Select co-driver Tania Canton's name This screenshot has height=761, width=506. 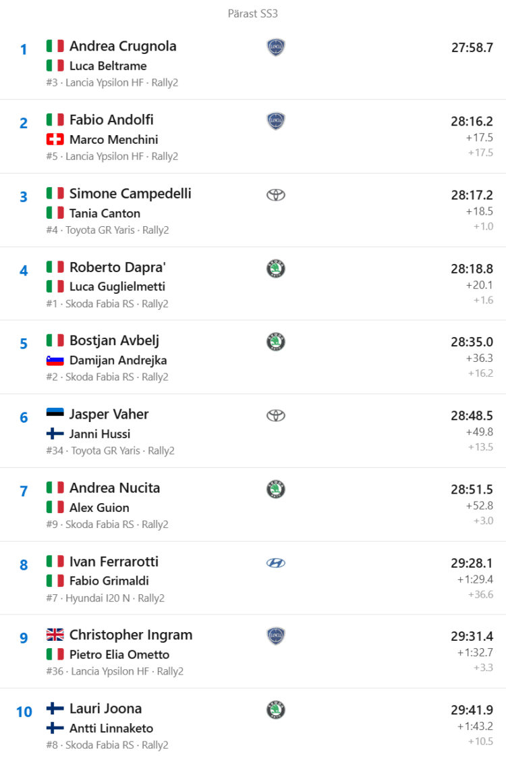pyautogui.click(x=105, y=213)
